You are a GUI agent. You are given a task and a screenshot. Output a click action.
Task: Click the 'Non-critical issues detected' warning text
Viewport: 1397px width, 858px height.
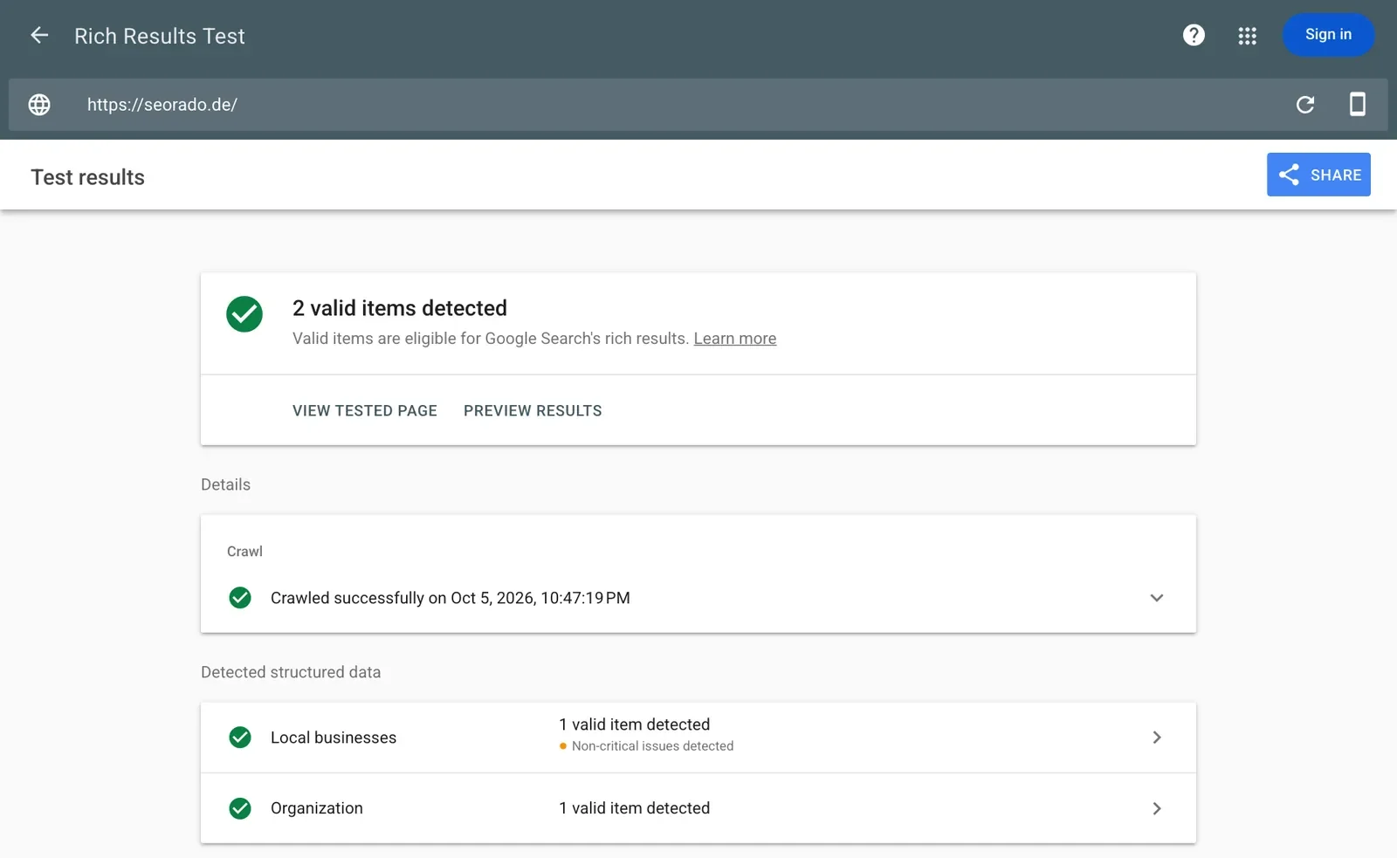click(x=652, y=746)
